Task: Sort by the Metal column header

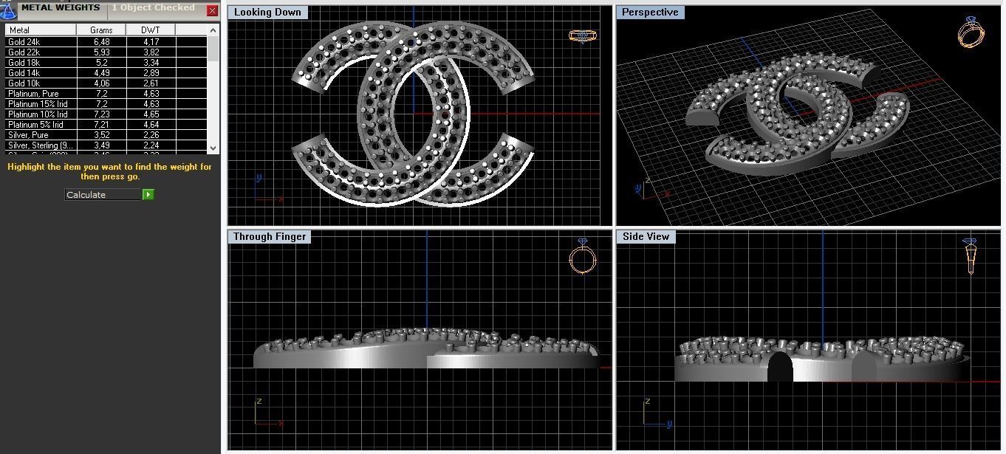Action: 41,30
